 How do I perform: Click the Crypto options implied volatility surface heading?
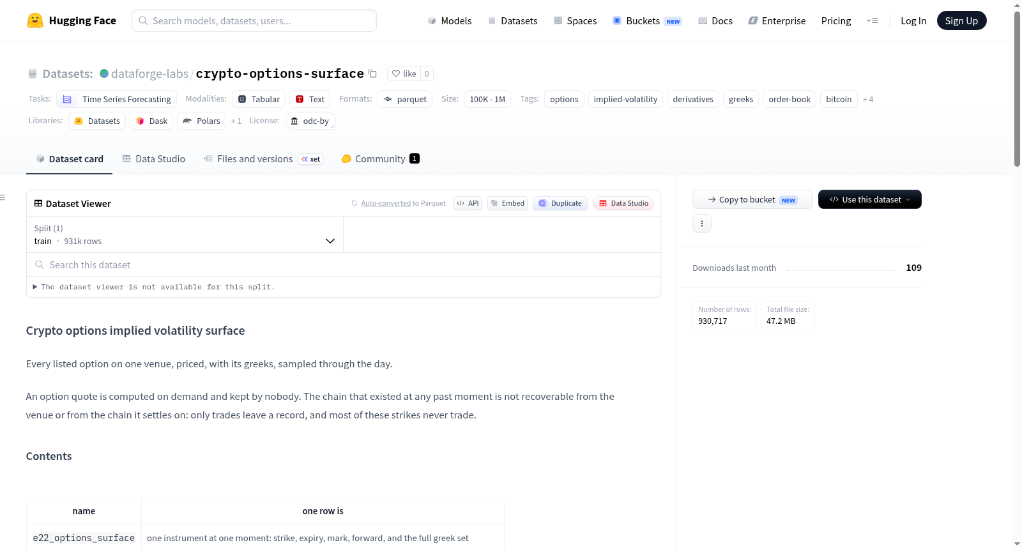pyautogui.click(x=135, y=330)
